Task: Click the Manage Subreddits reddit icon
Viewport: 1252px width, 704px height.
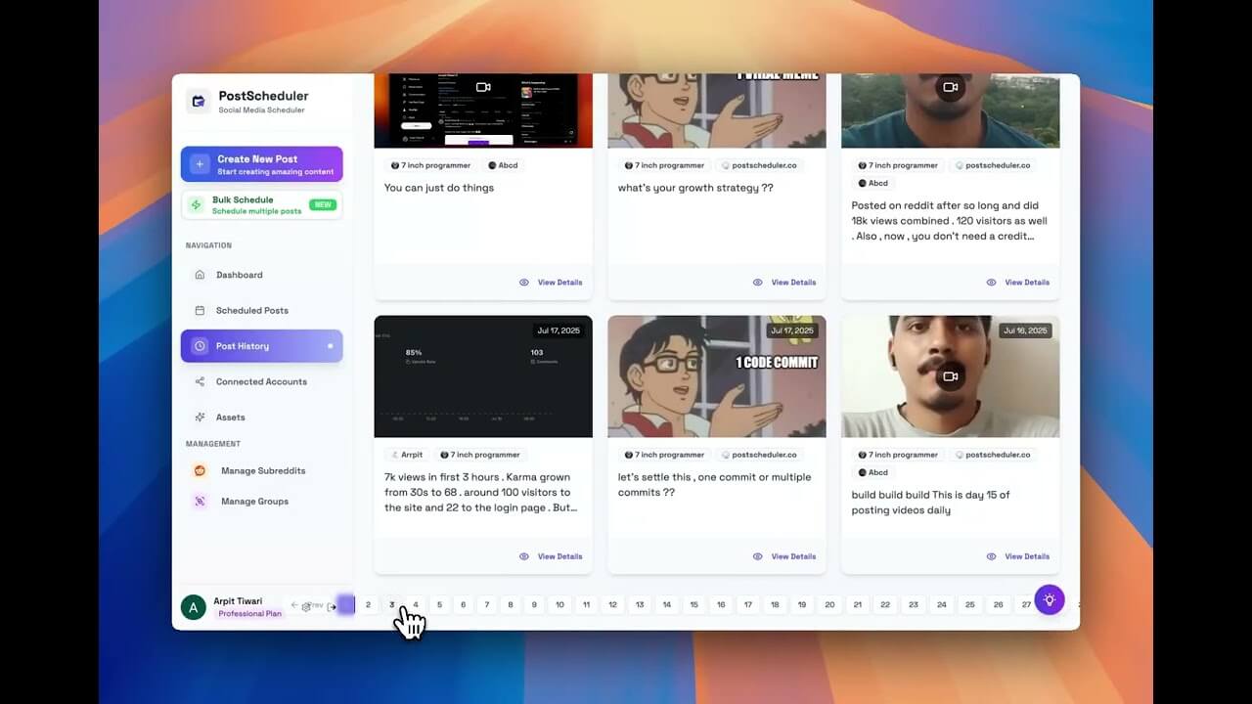Action: (x=202, y=470)
